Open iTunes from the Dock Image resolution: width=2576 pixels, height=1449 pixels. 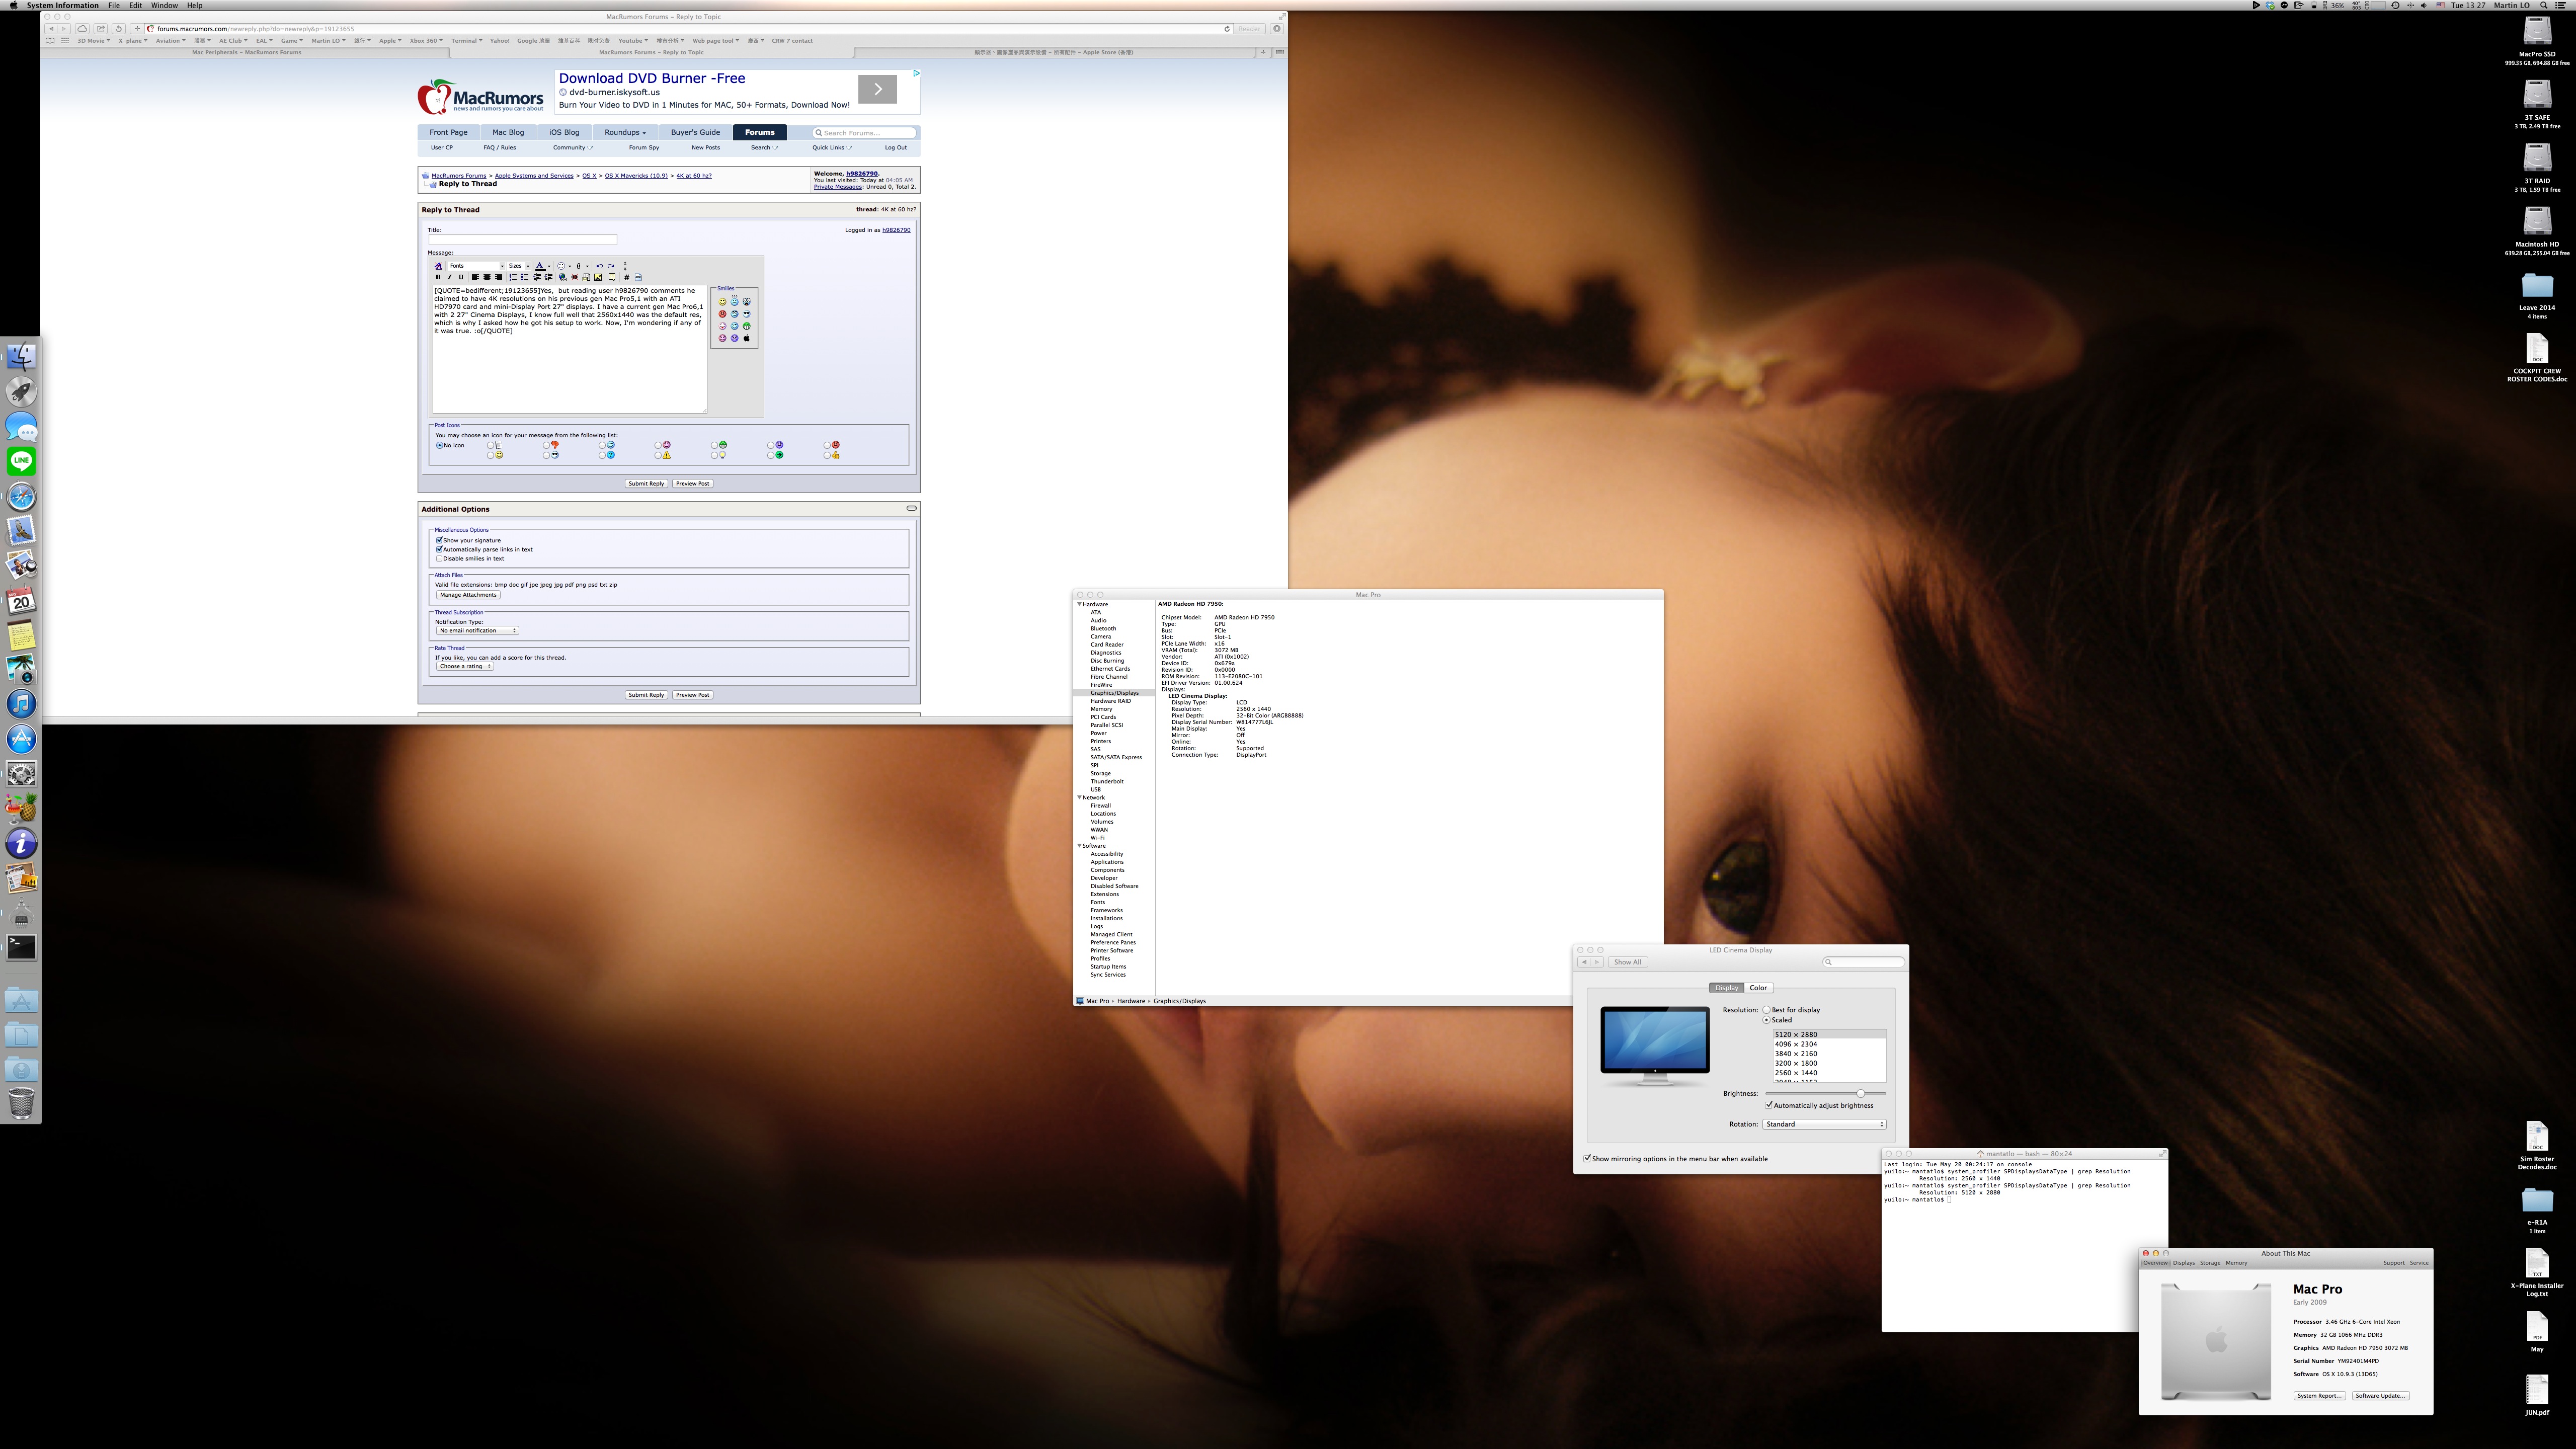[x=21, y=703]
